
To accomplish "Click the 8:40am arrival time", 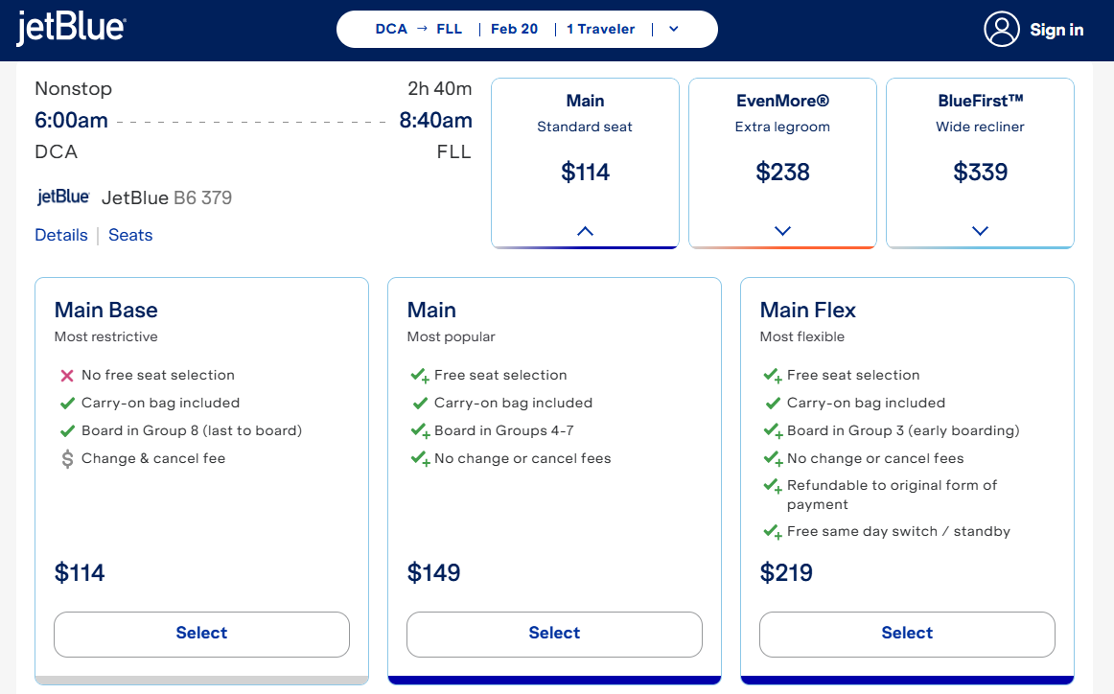I will (x=435, y=120).
